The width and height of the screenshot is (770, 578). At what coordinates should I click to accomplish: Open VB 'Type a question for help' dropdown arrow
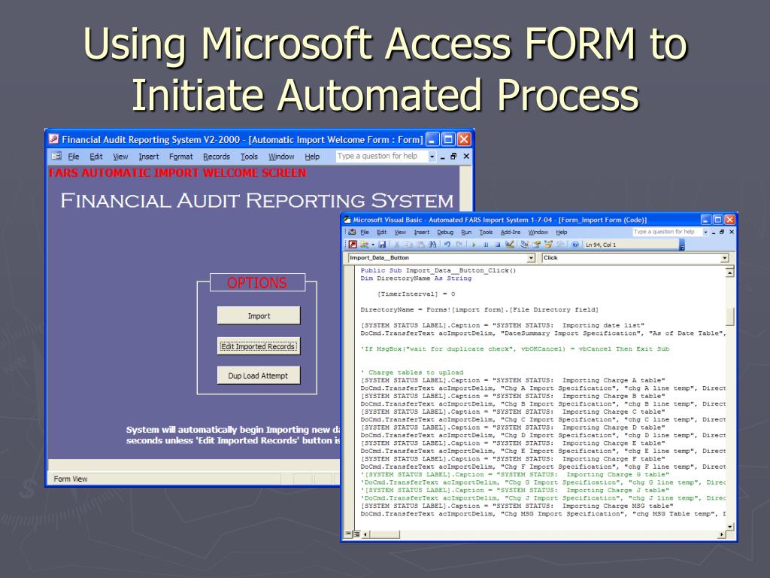(x=705, y=232)
